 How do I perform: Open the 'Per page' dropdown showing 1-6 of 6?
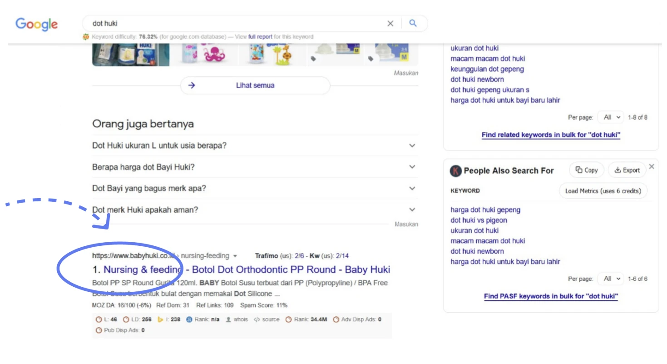coord(611,279)
